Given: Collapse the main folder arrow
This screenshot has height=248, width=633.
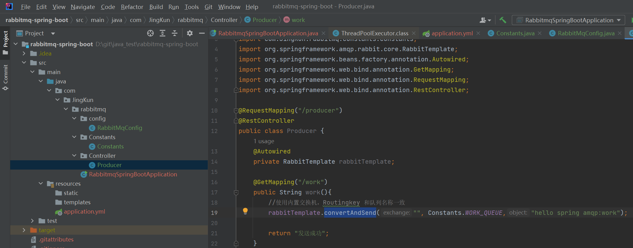Looking at the screenshot, I should [x=33, y=72].
